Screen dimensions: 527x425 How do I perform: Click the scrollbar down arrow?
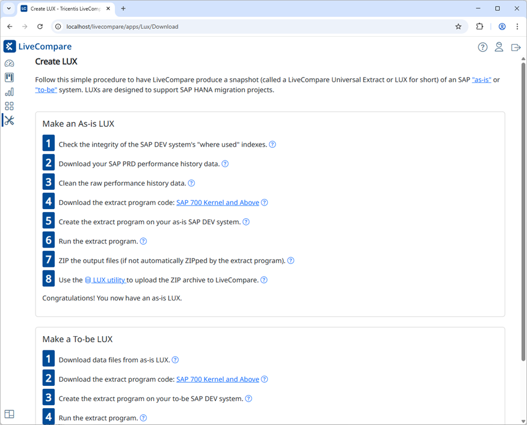point(523,421)
